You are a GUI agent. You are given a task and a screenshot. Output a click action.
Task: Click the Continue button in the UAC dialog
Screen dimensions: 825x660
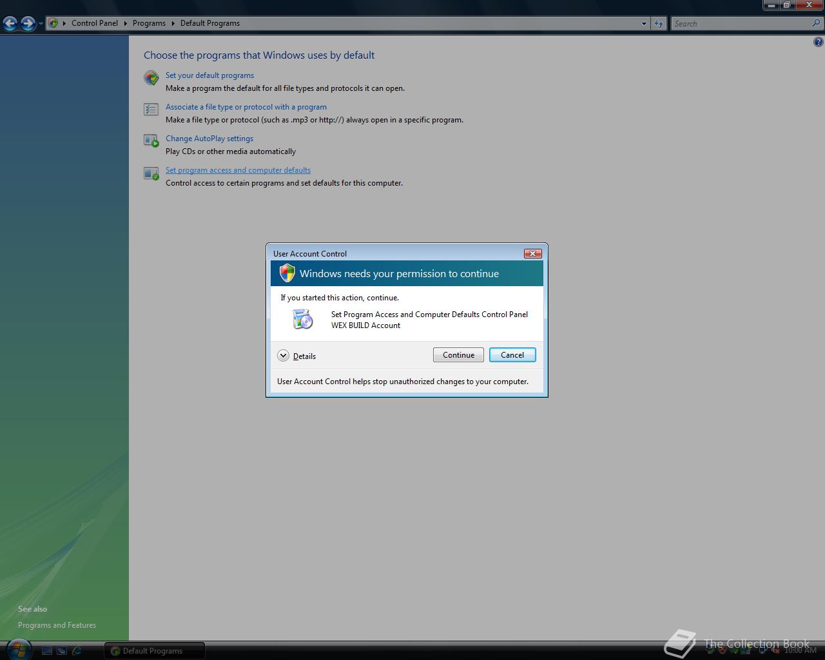click(458, 355)
